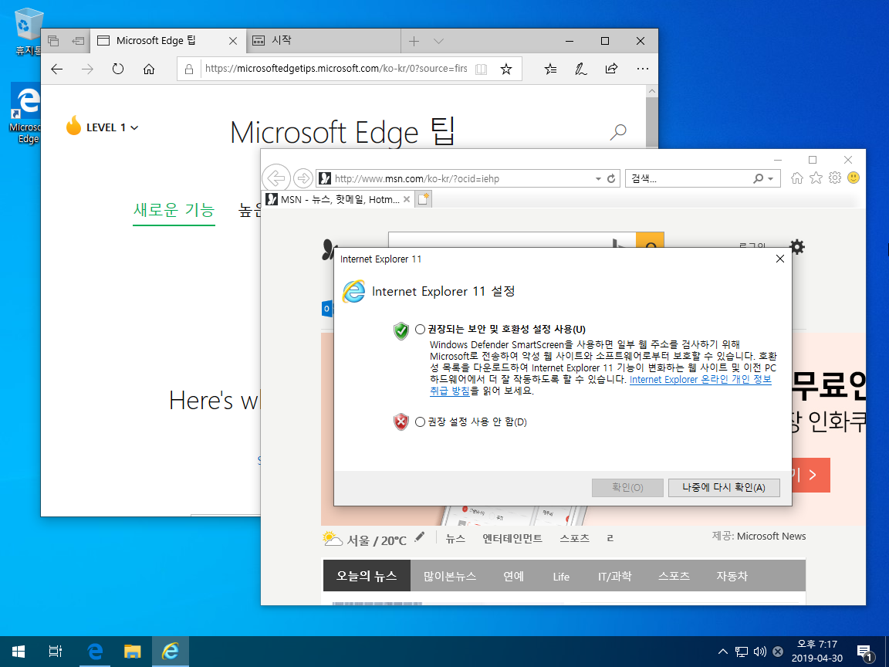Expand IE address bar autocomplete dropdown
The image size is (889, 667).
[x=598, y=178]
